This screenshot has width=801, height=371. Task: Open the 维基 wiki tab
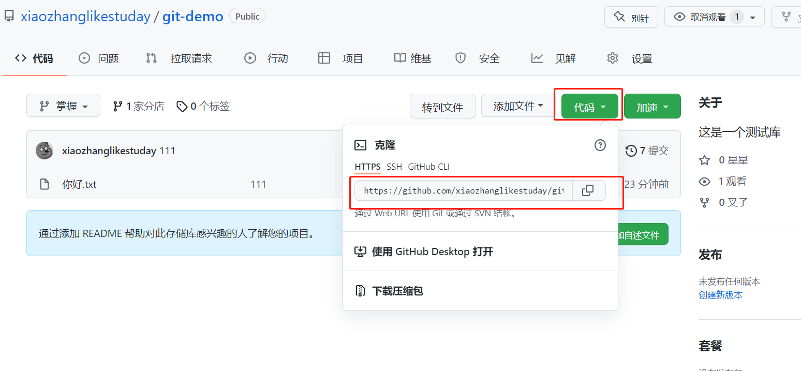pyautogui.click(x=412, y=58)
